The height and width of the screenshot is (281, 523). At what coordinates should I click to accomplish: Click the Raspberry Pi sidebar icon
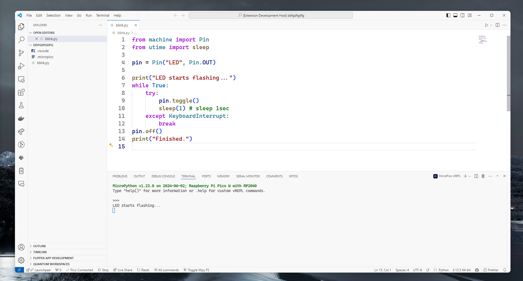click(x=21, y=157)
